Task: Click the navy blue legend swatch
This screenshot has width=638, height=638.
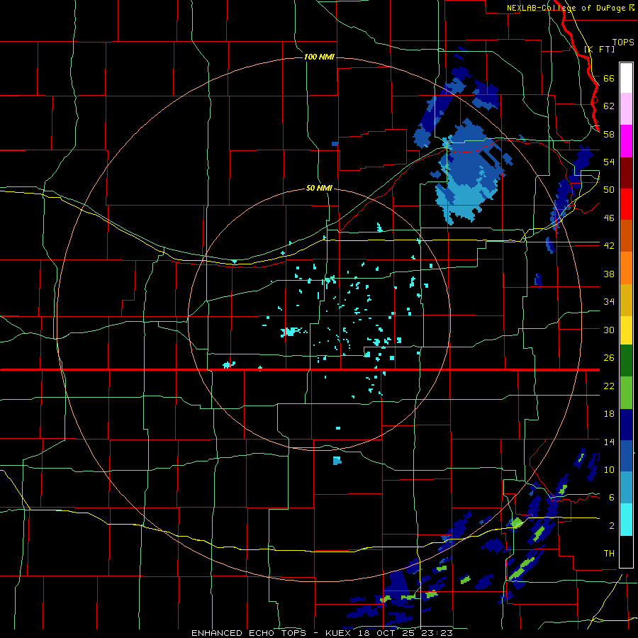Action: pyautogui.click(x=626, y=425)
